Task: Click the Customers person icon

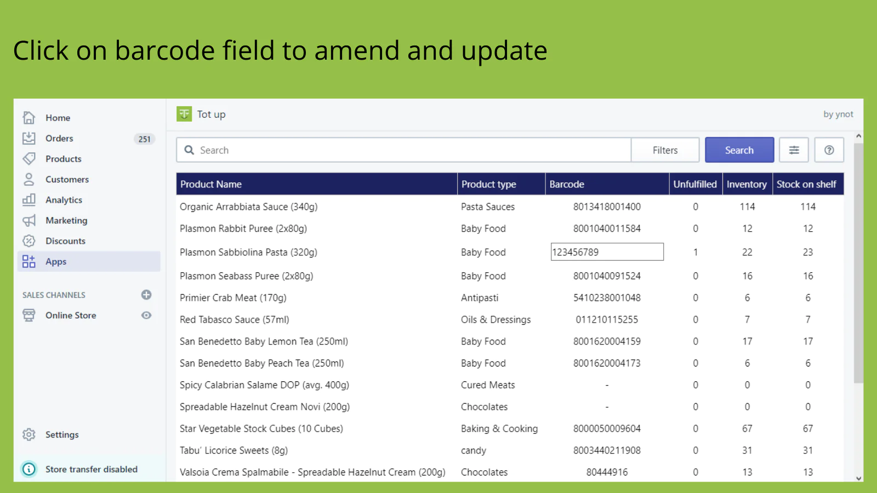Action: click(x=29, y=179)
